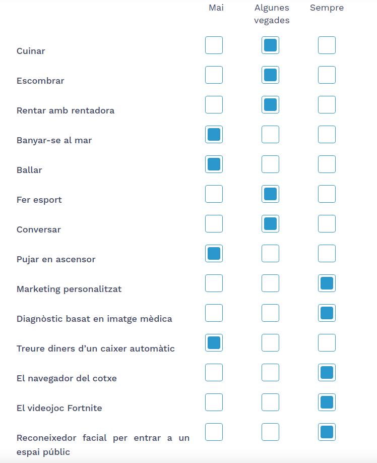377x463 pixels.
Task: Select 'Sempre' for Cuinar
Action: tap(327, 45)
